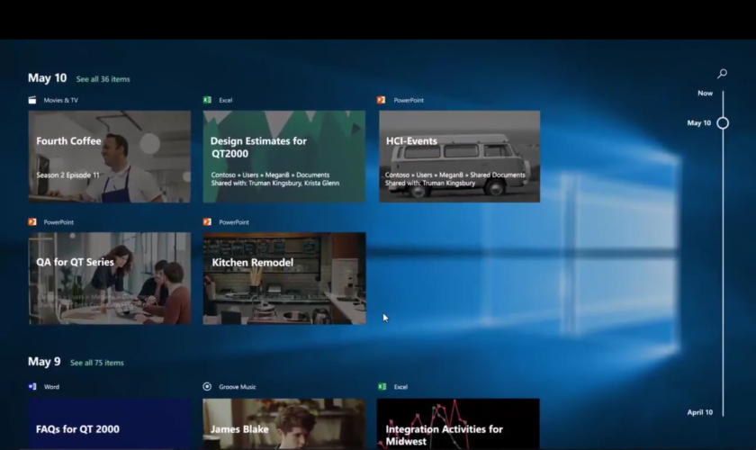Open the HCI-Events presentation card
The image size is (756, 450).
click(459, 156)
